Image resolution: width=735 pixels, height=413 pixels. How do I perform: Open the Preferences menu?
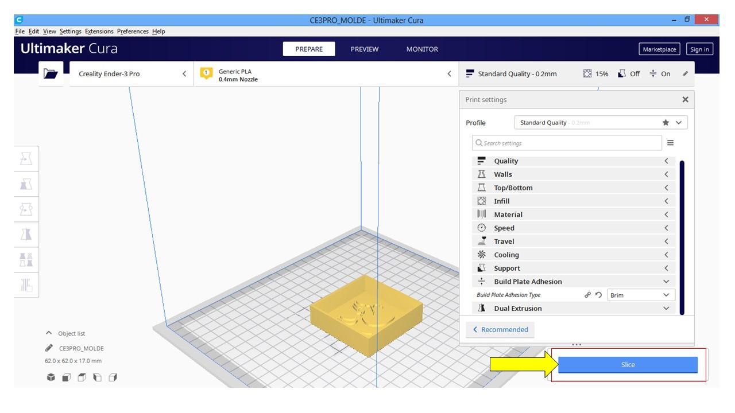coord(133,32)
